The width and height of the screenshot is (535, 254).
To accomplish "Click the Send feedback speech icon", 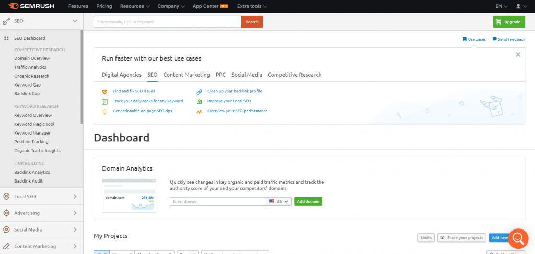I will coord(494,39).
